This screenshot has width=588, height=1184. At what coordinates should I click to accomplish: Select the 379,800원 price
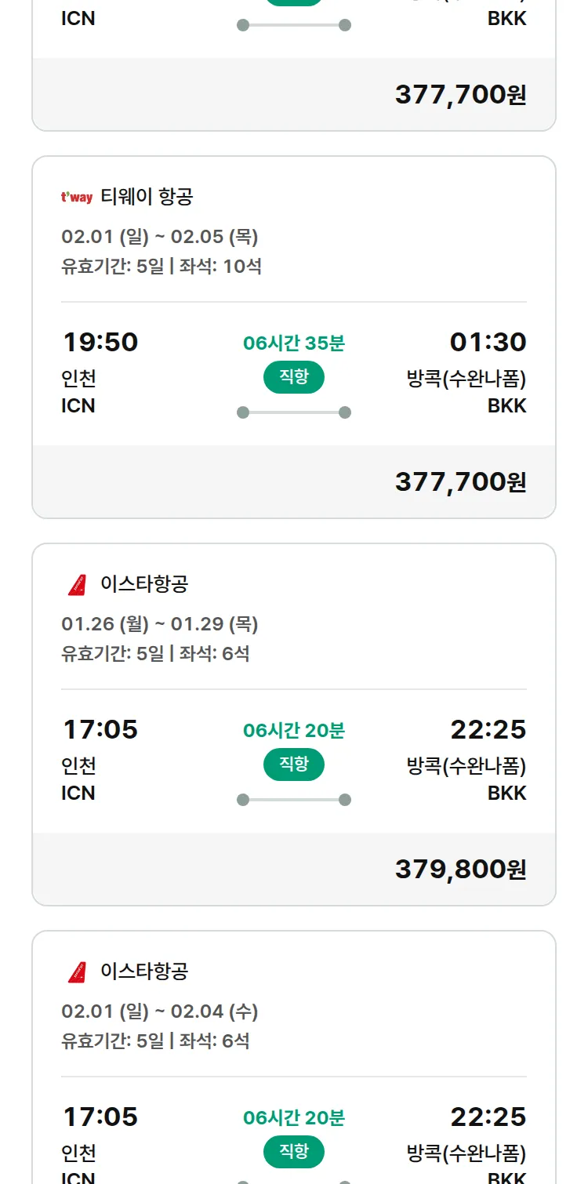point(460,869)
